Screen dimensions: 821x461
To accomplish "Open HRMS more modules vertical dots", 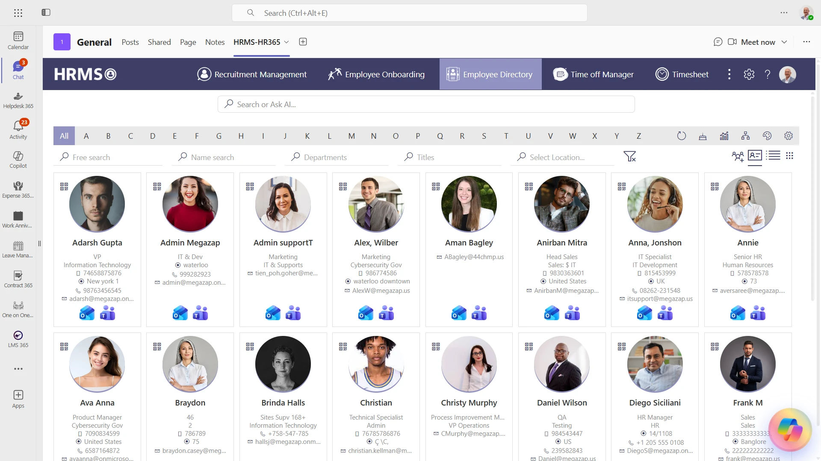I will tap(729, 74).
